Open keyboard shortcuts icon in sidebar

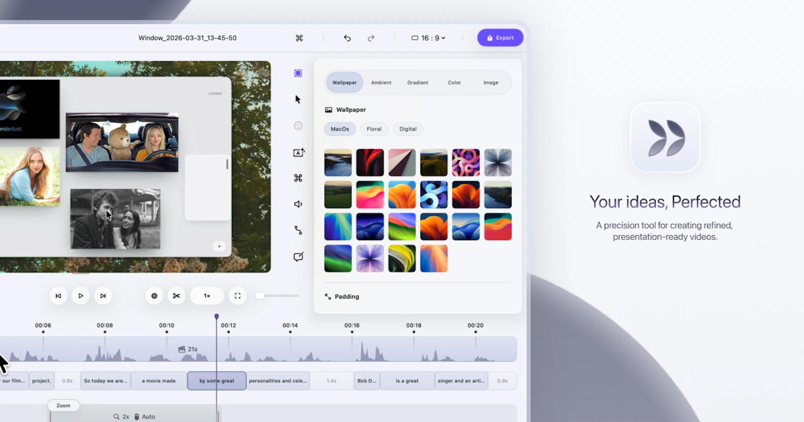(298, 178)
